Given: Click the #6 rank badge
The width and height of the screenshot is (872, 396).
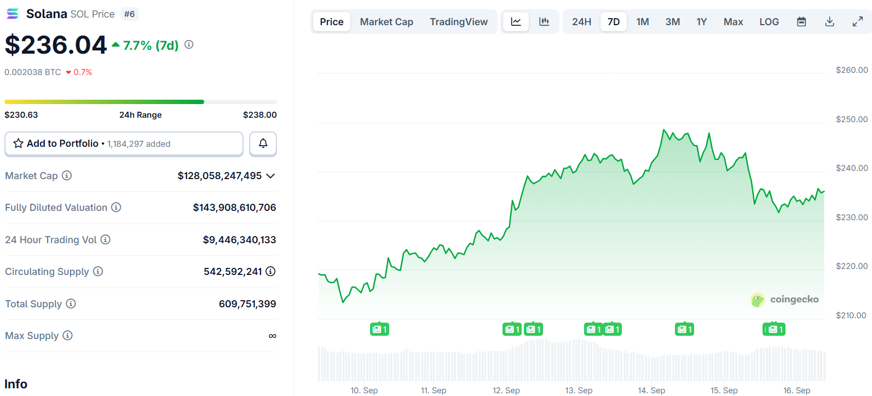Looking at the screenshot, I should 129,14.
